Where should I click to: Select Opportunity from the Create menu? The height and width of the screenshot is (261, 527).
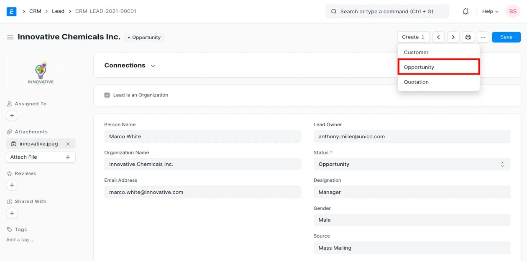(x=438, y=67)
